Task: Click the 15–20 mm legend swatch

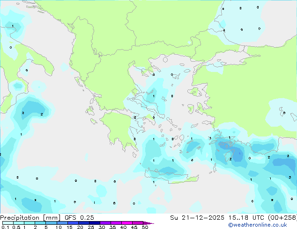Action: point(73,223)
